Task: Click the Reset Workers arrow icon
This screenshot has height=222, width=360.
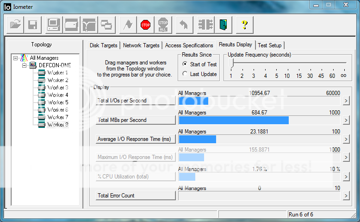Action: (x=183, y=25)
